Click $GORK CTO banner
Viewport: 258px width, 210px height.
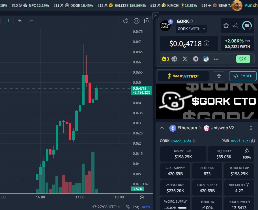207,101
